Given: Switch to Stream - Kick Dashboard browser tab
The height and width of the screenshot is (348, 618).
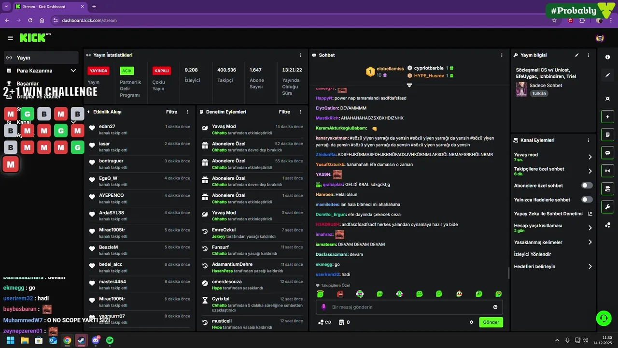Looking at the screenshot, I should point(50,7).
